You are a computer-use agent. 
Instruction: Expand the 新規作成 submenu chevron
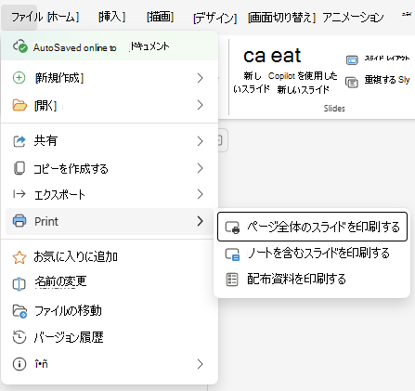pyautogui.click(x=200, y=78)
